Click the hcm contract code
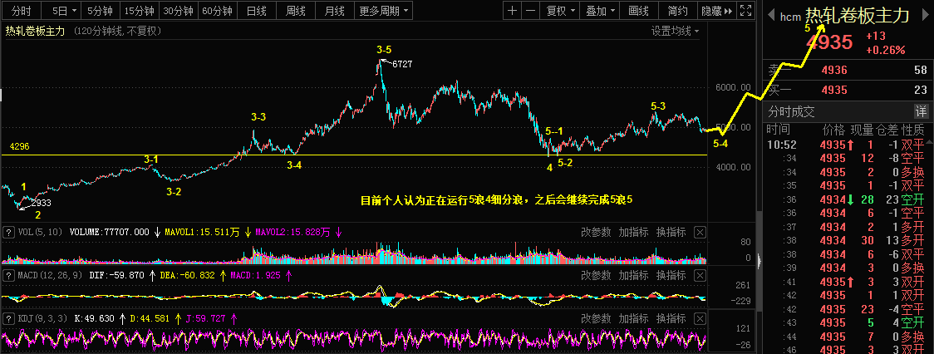 coord(790,17)
